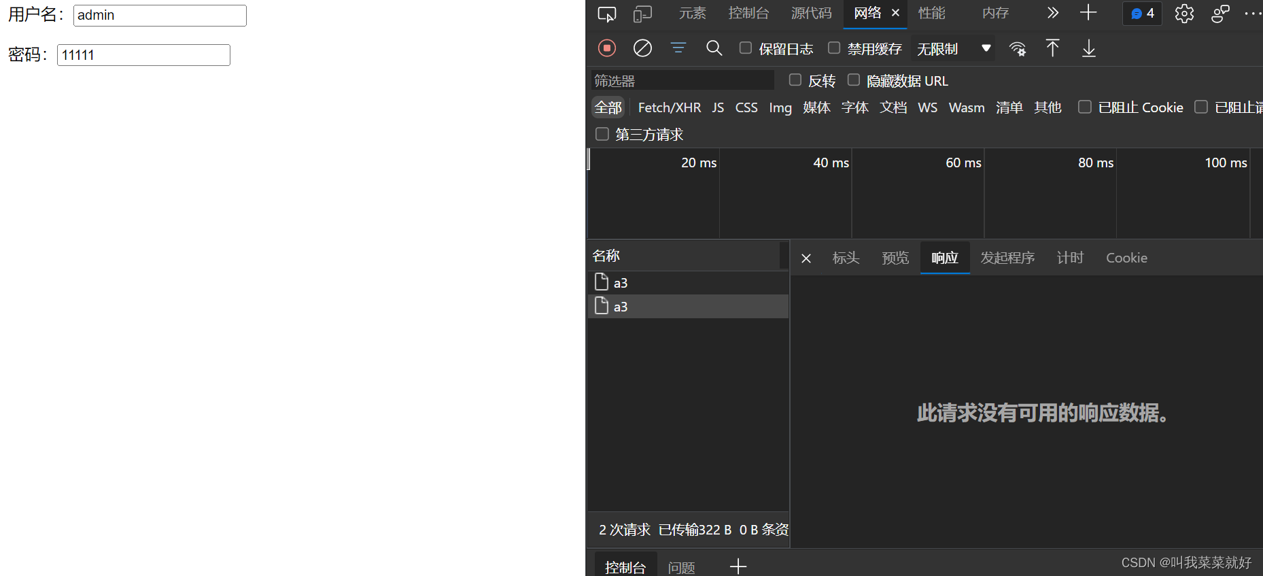
Task: Import HAR file upload arrow
Action: [x=1052, y=48]
